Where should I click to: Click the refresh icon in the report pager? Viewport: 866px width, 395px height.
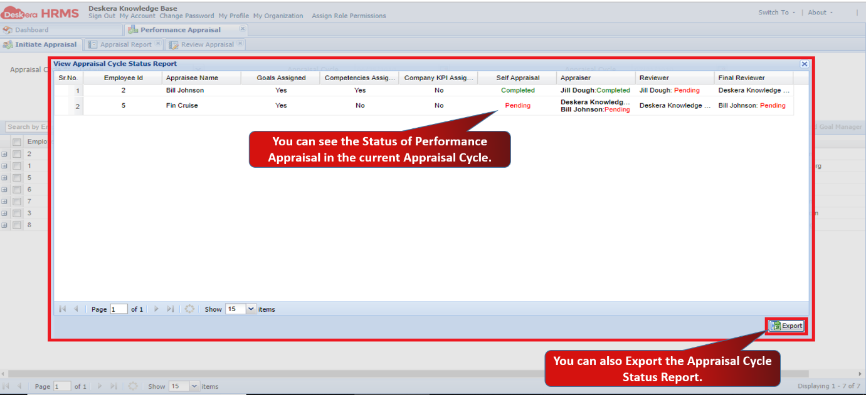pyautogui.click(x=189, y=309)
